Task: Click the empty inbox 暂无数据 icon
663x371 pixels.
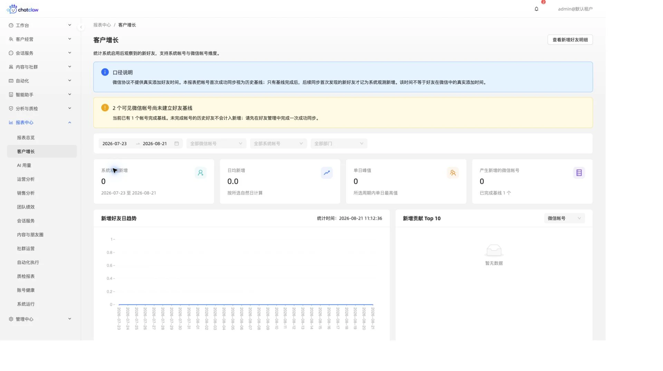Action: [x=494, y=250]
